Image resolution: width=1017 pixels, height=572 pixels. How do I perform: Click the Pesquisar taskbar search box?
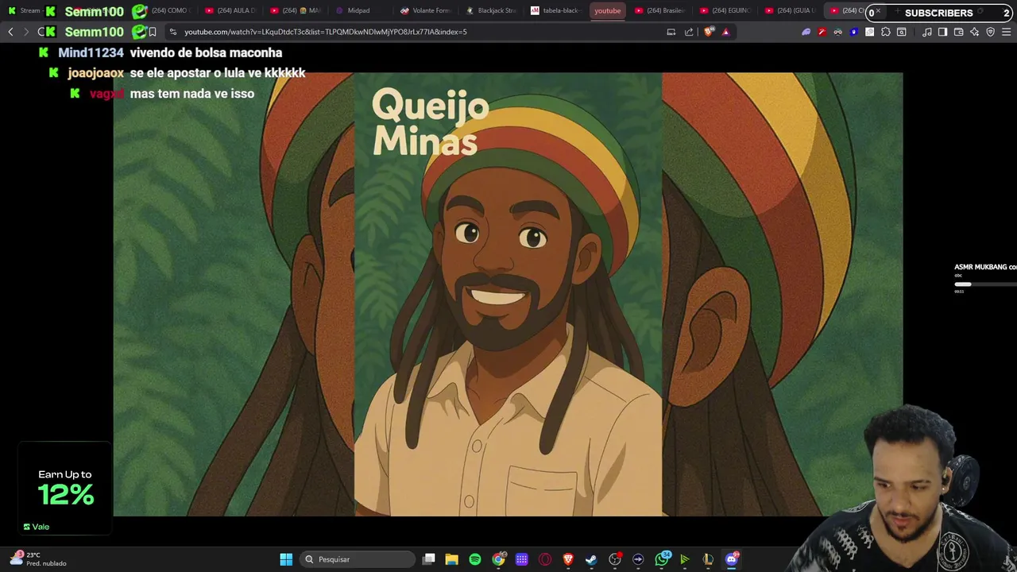pos(357,559)
